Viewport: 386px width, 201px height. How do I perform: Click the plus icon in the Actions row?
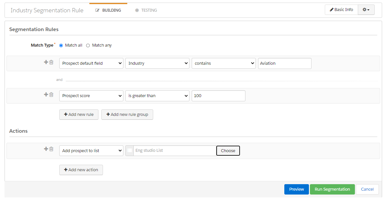pos(46,149)
